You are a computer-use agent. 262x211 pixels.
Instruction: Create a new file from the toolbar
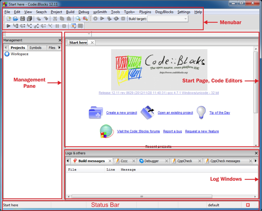(9, 19)
